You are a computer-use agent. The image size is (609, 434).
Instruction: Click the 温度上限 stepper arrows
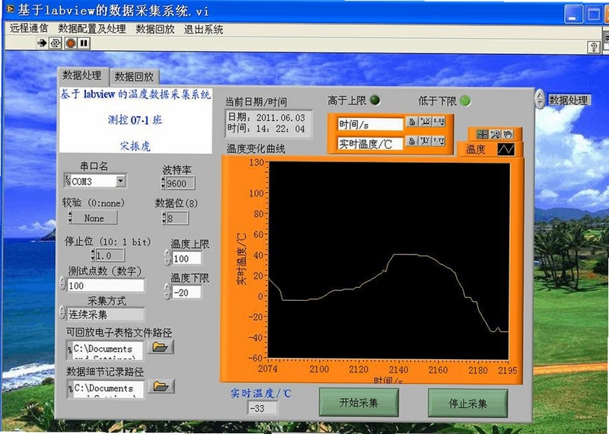pos(167,257)
